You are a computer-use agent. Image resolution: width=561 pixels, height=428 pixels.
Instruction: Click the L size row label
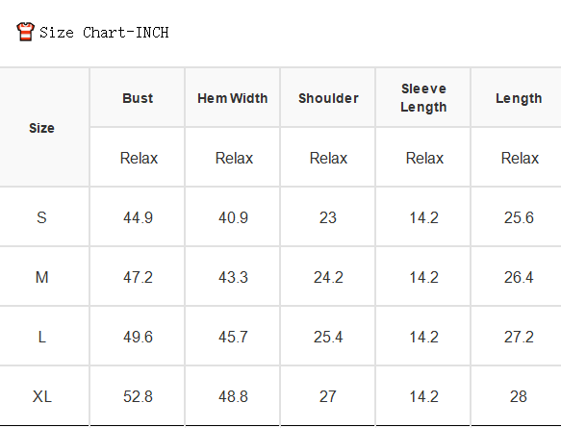42,337
